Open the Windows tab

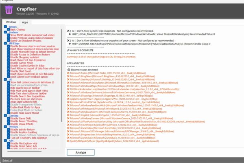[11, 22]
